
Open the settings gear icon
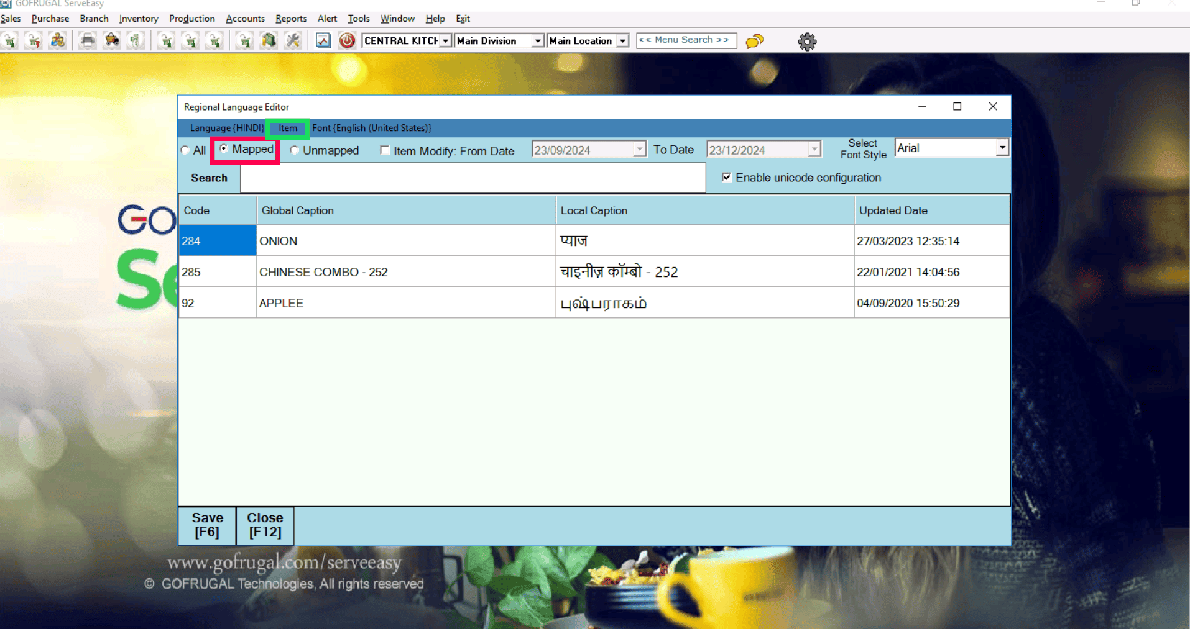tap(806, 42)
